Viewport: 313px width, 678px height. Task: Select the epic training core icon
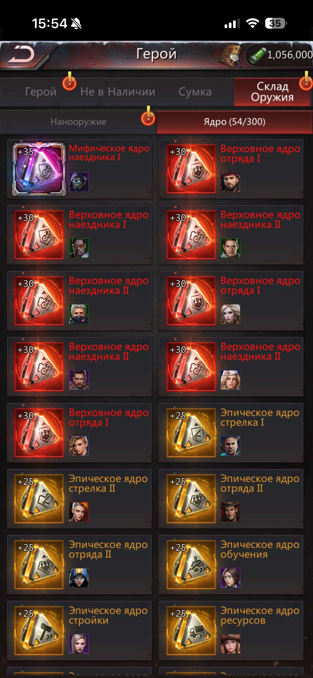191,564
